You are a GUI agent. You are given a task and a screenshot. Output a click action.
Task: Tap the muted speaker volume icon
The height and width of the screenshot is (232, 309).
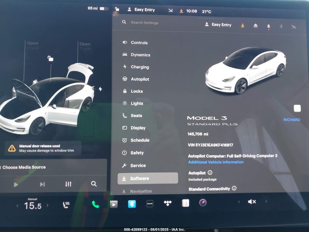[x=252, y=202]
